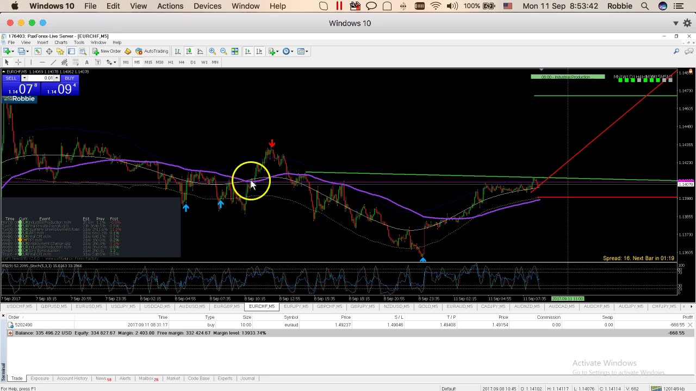Switch to Account History tab
Viewport: 696px width, 391px height.
(72, 379)
